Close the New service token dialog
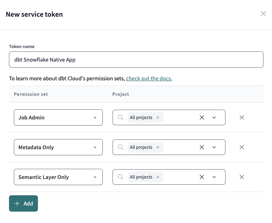The height and width of the screenshot is (223, 272). tap(263, 13)
